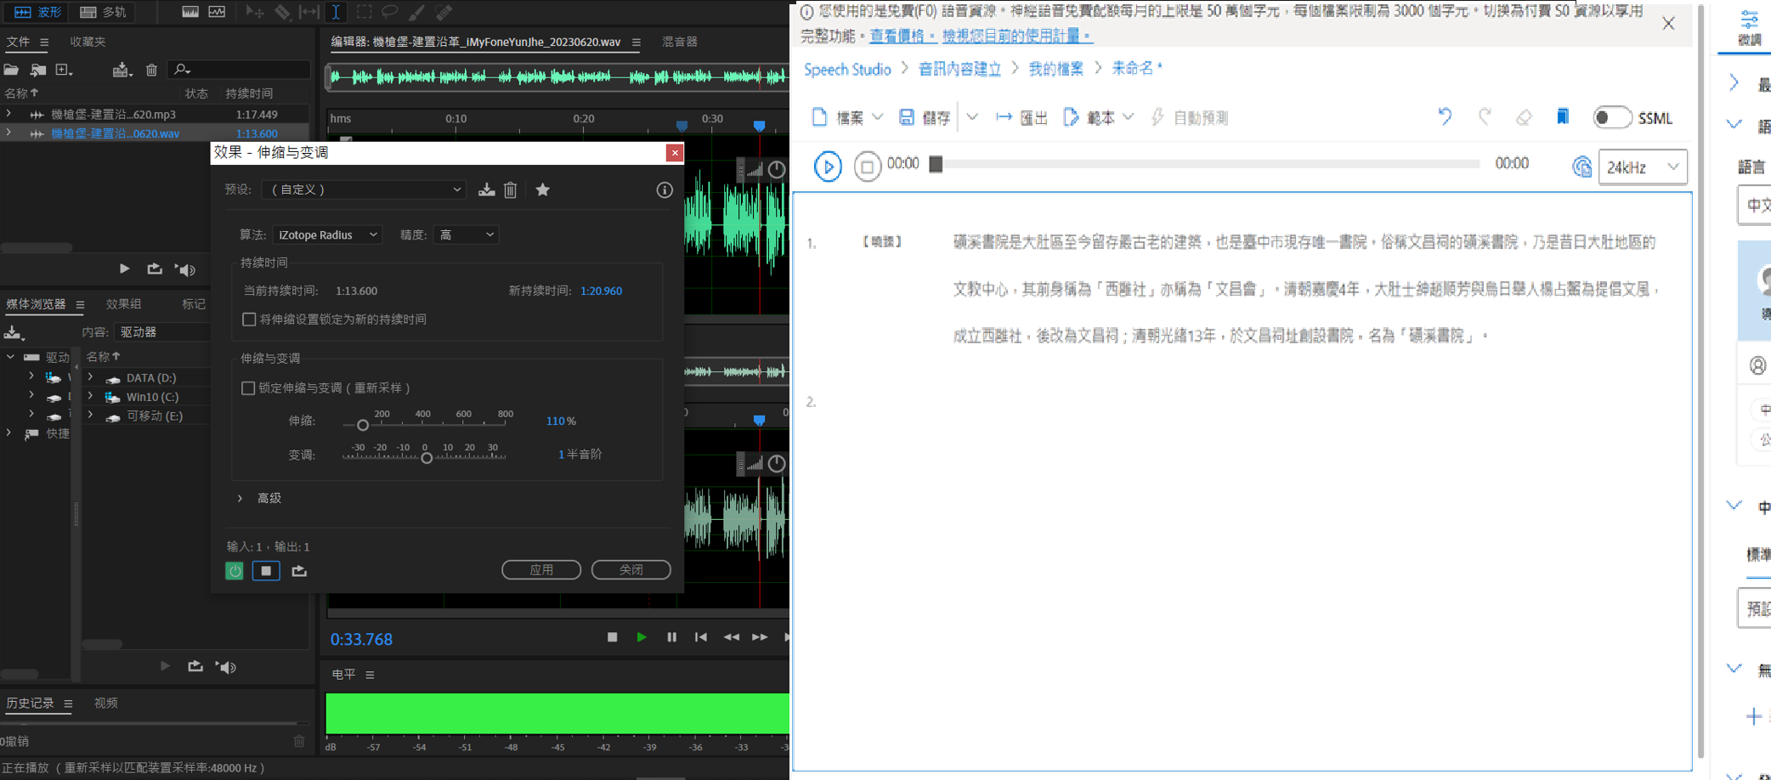Click the info icon in the effect dialog
Screen dimensions: 1771x780
pos(665,189)
